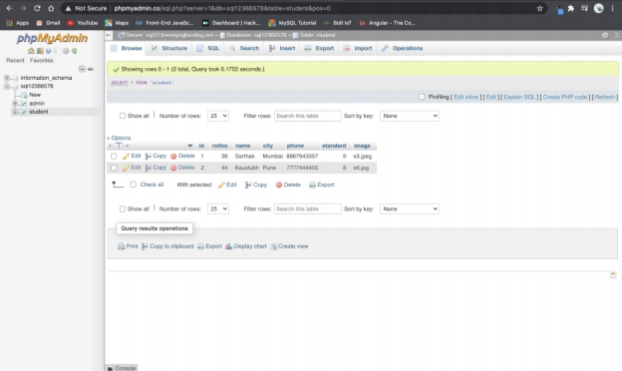Tick the upper Show all checkbox
This screenshot has height=371, width=622.
tap(122, 116)
